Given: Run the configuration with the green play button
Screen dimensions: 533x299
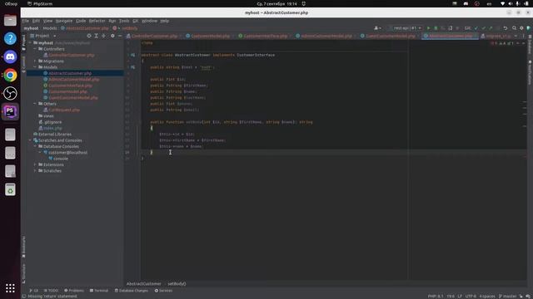Looking at the screenshot, I should [428, 28].
